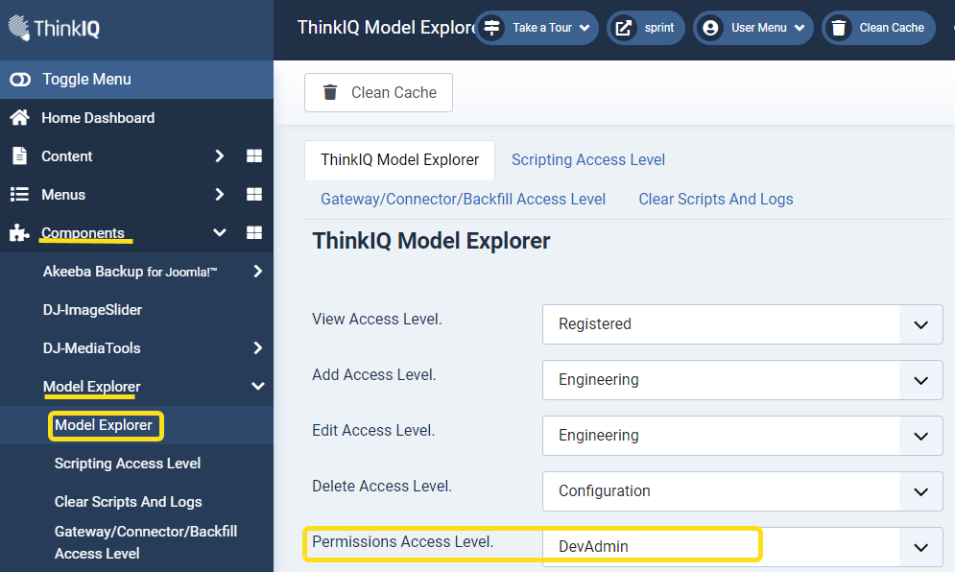Open Edit Access Level dropdown
Image resolution: width=955 pixels, height=572 pixels.
tap(743, 436)
